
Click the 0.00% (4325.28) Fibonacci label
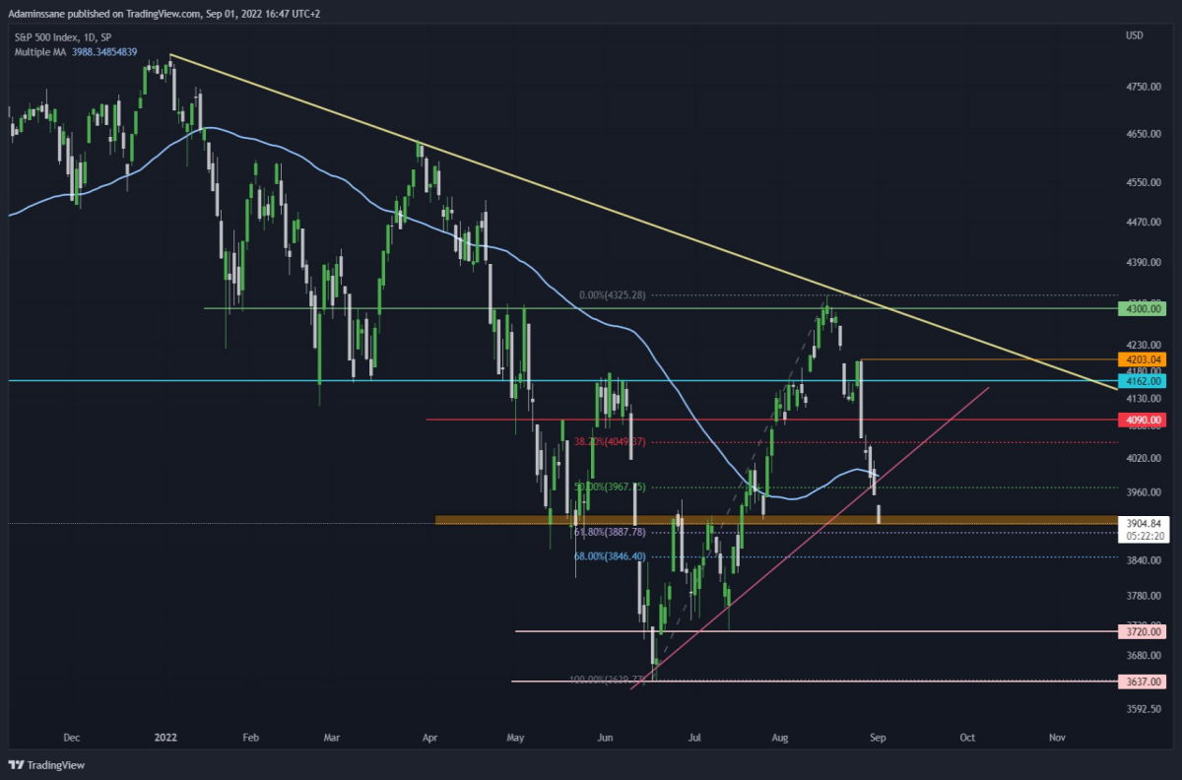614,294
